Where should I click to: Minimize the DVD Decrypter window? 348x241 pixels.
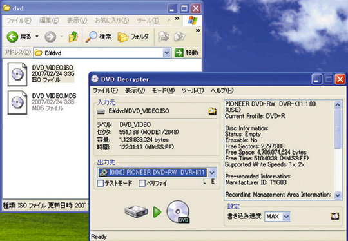pyautogui.click(x=316, y=79)
